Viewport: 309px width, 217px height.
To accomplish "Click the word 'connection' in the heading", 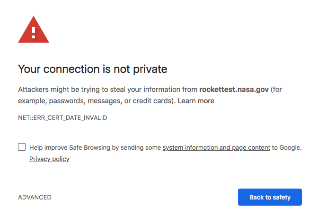I will point(71,69).
